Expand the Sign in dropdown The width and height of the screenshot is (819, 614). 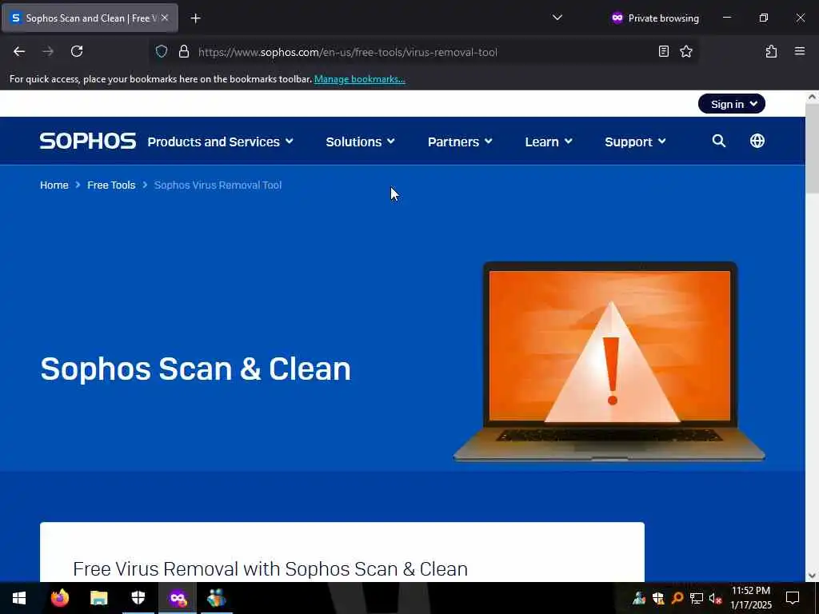point(731,104)
